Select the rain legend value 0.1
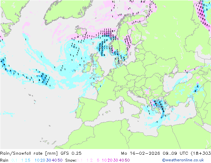The height and width of the screenshot is (163, 211). pyautogui.click(x=14, y=160)
